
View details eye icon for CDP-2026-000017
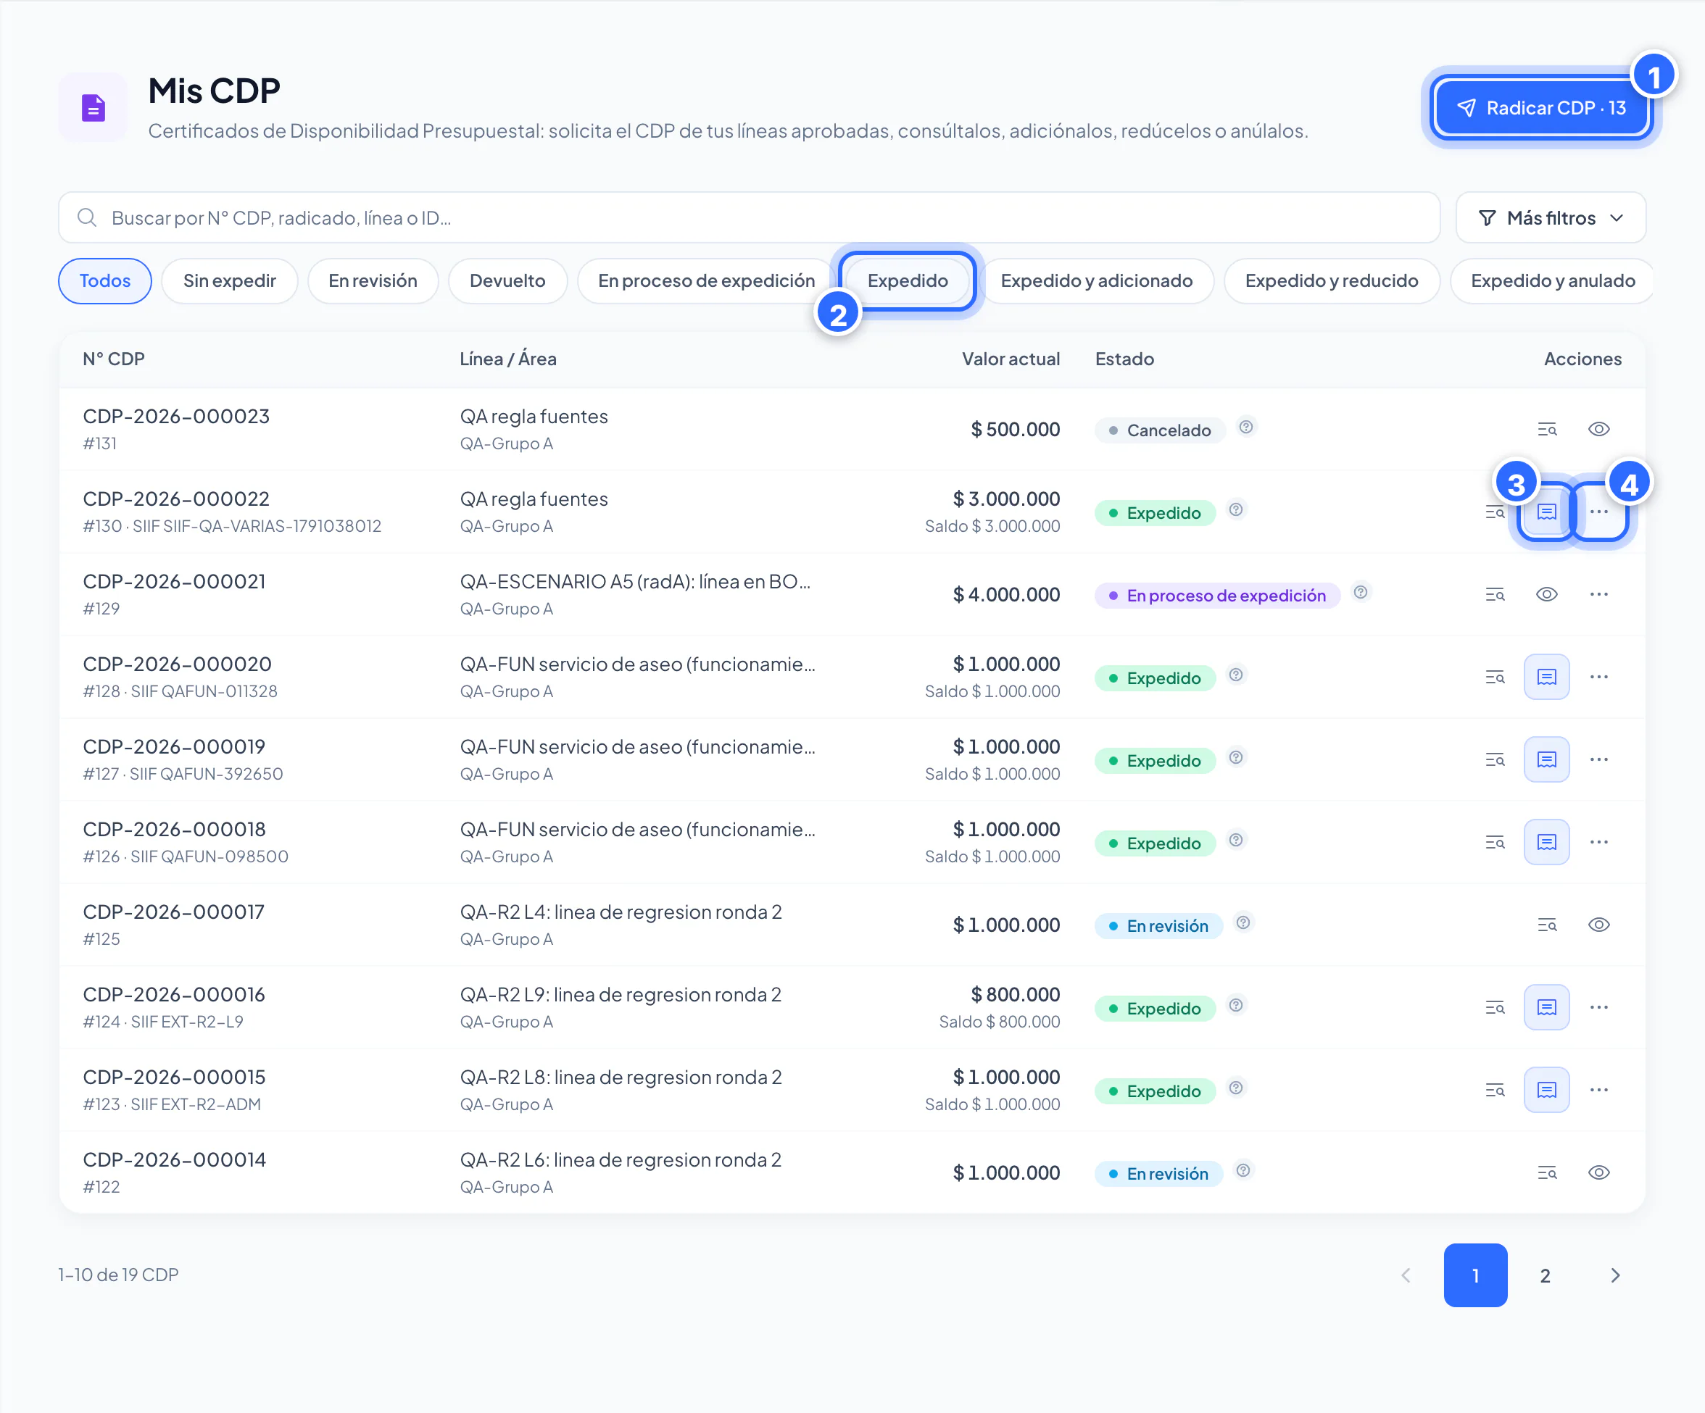(x=1598, y=925)
